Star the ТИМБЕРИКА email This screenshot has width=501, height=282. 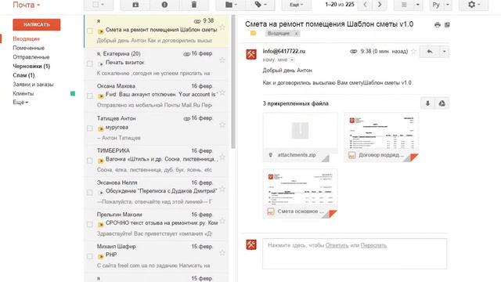pos(222,157)
